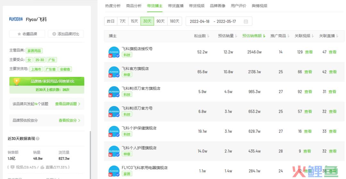Image resolution: width=346 pixels, height=179 pixels.
Task: Select the 7天 time range
Action: pos(123,21)
